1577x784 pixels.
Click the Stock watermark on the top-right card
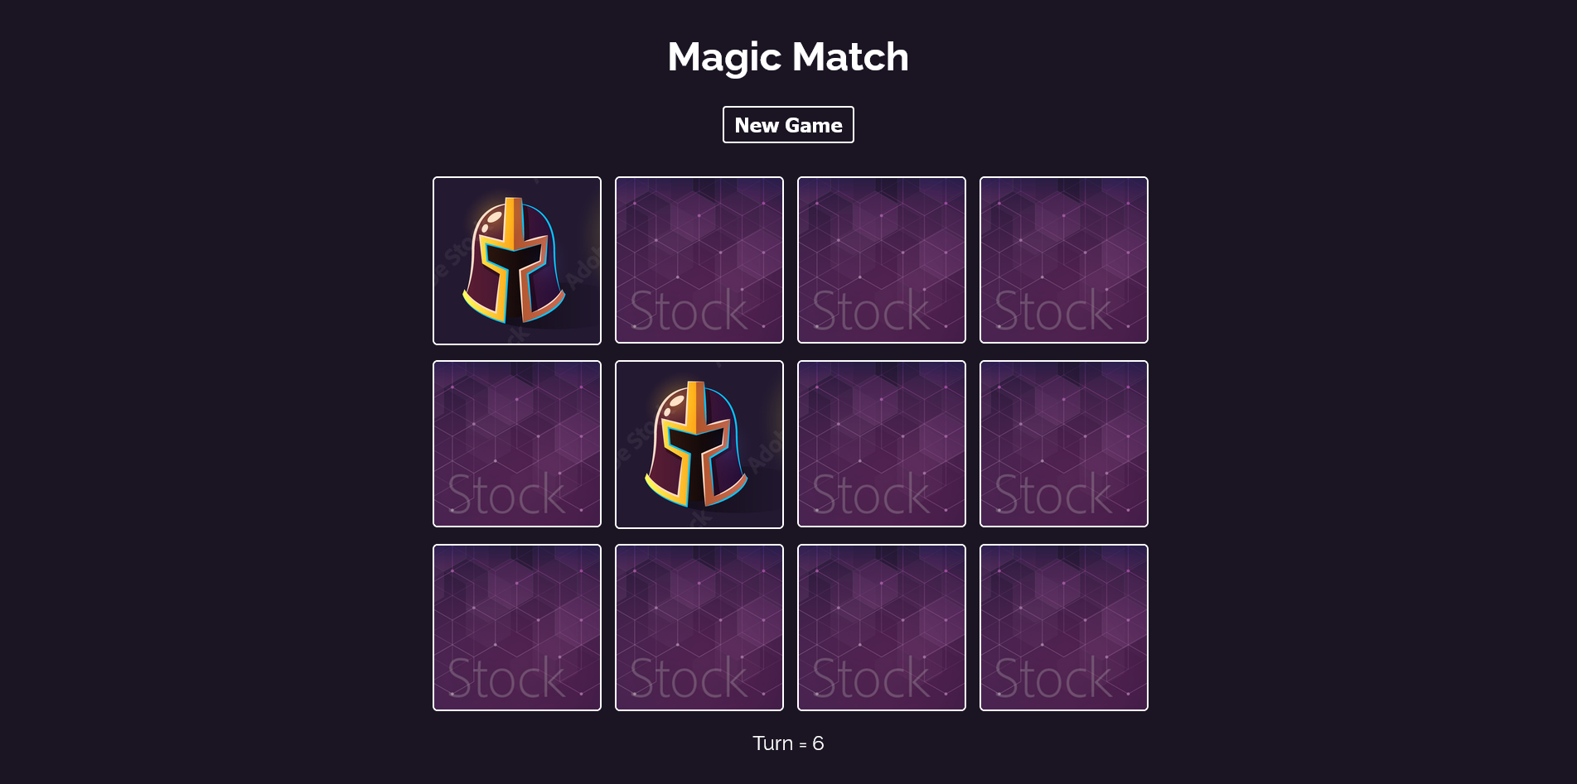click(1053, 310)
